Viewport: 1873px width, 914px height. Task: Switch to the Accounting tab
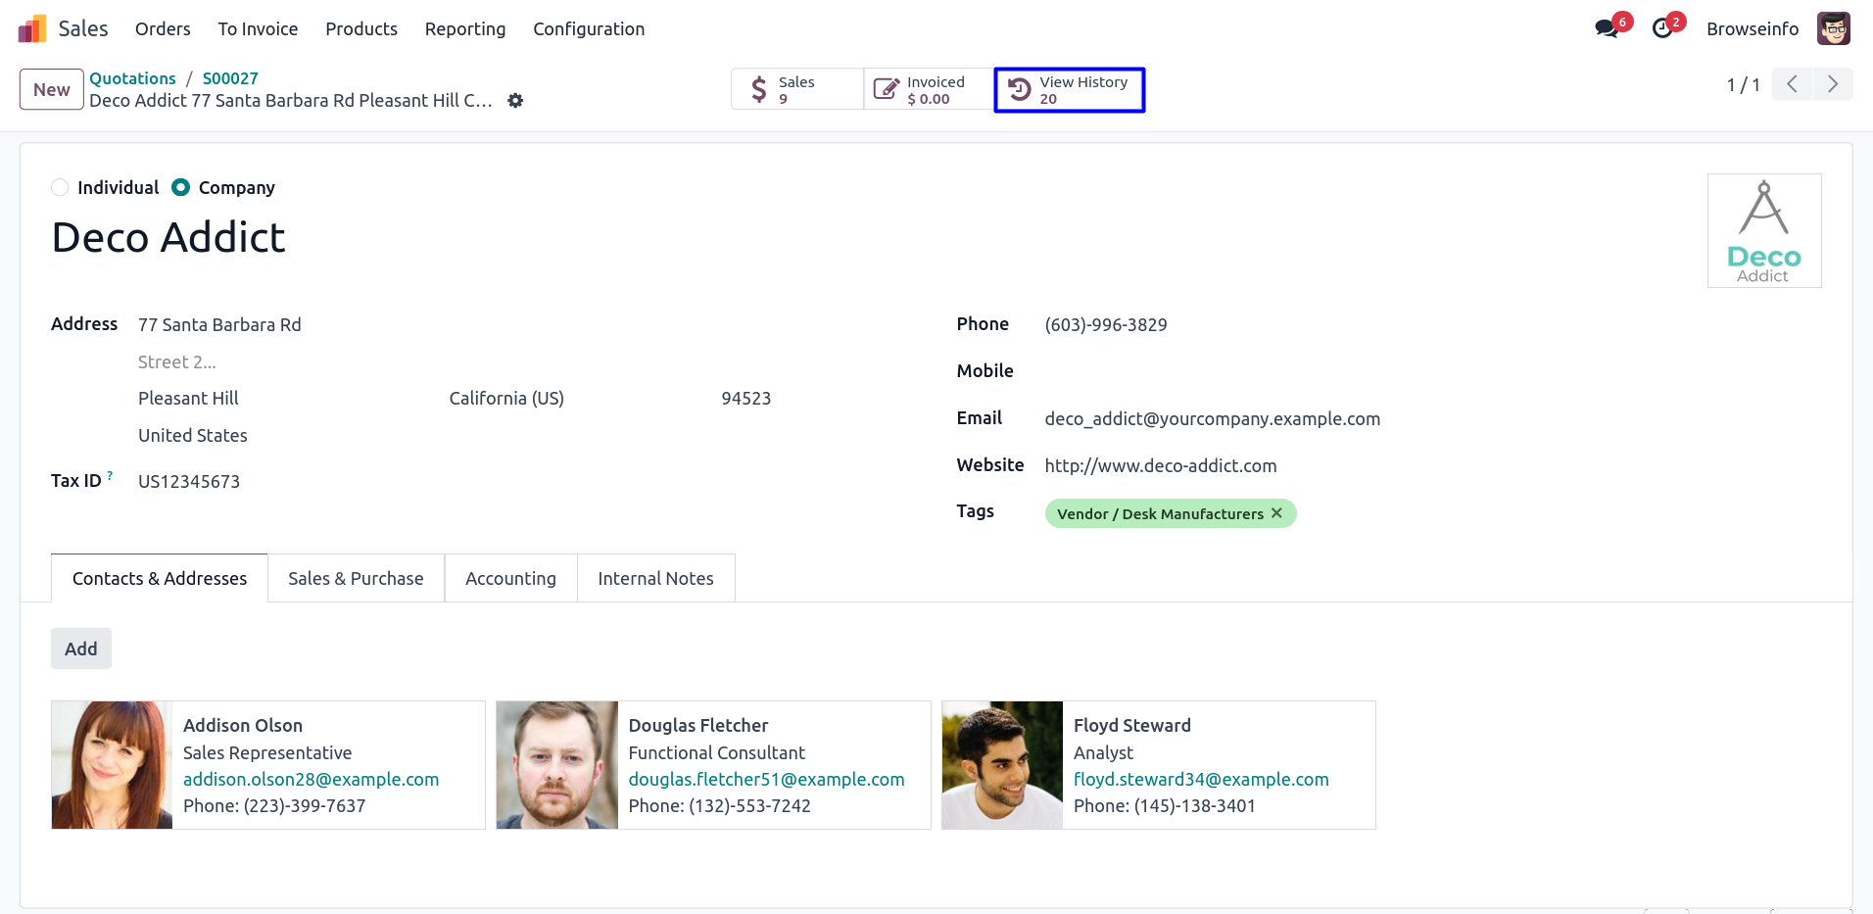coord(510,579)
